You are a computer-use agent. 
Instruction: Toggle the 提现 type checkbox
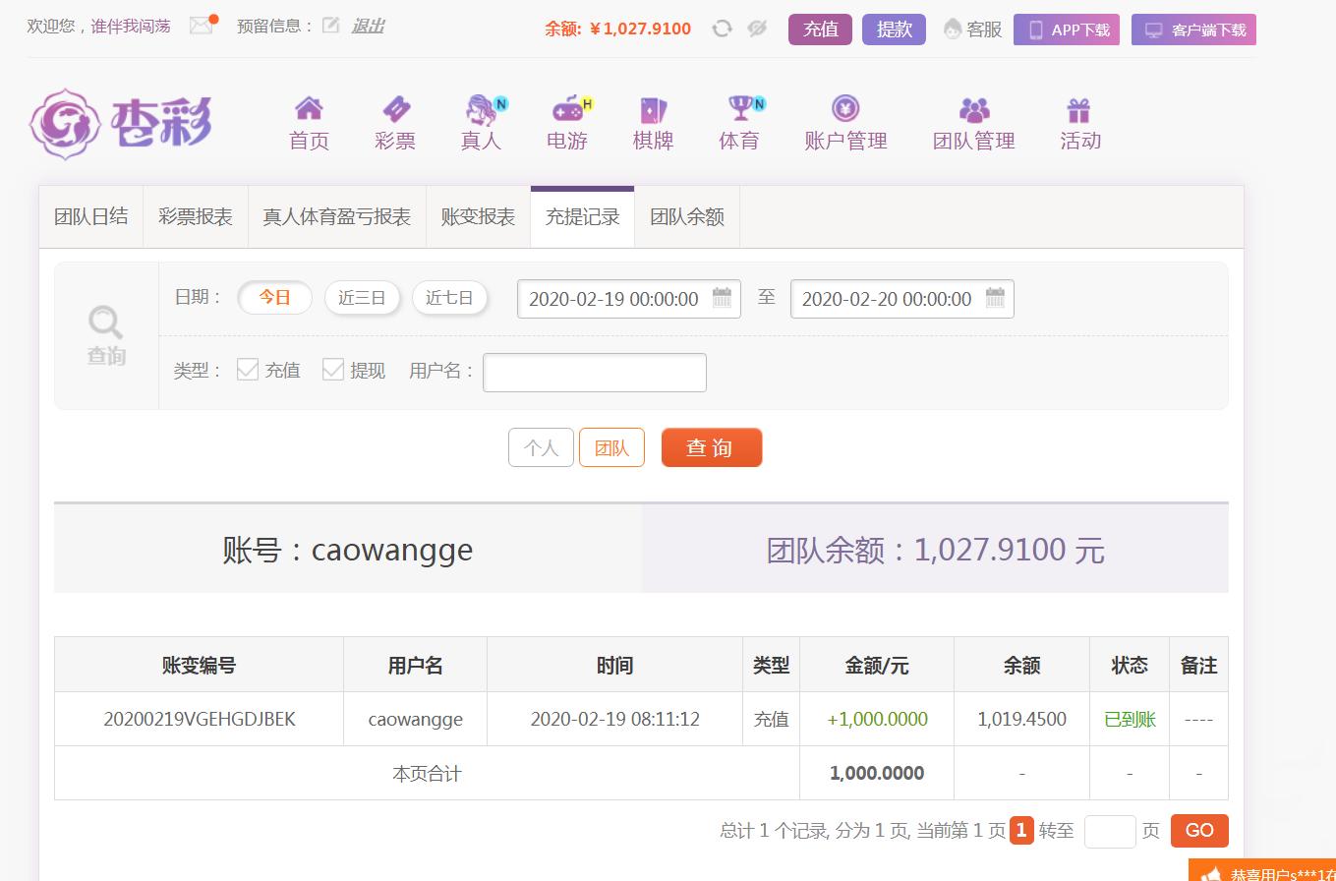333,370
